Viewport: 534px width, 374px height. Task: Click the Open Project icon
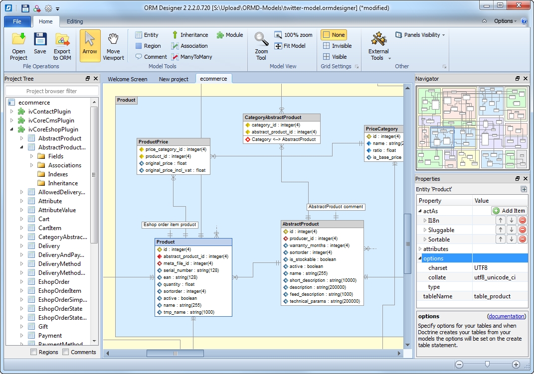(x=18, y=40)
